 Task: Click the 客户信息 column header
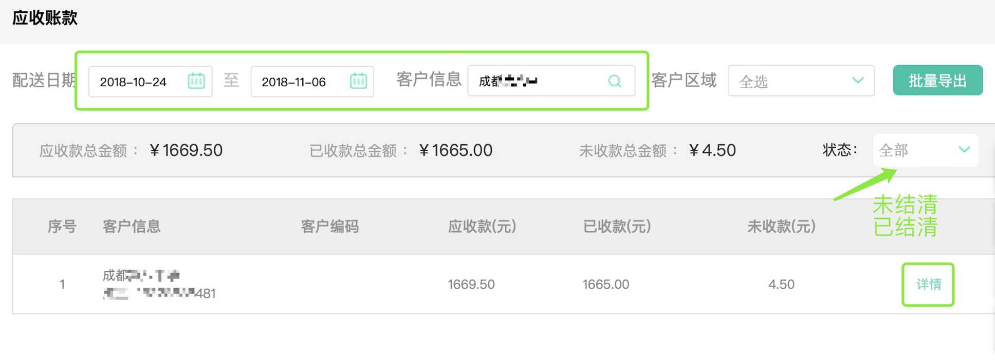132,226
